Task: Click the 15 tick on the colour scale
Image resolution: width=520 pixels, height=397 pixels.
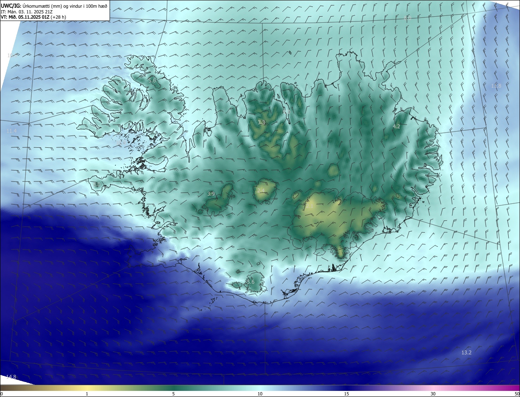Action: (347, 394)
